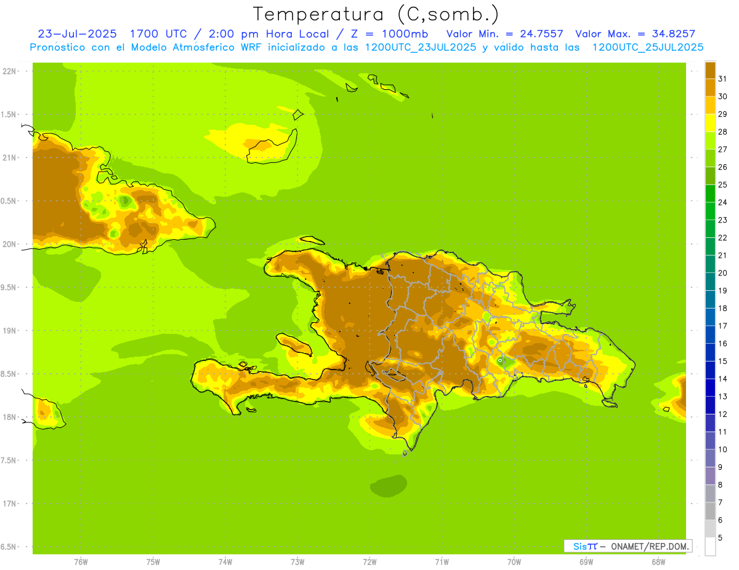Click the legend value label '31'
This screenshot has width=739, height=570.
[722, 79]
